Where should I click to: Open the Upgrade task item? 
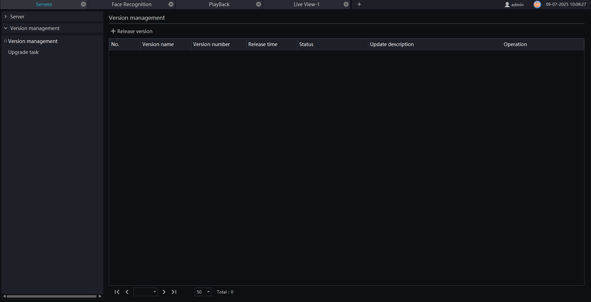(24, 52)
